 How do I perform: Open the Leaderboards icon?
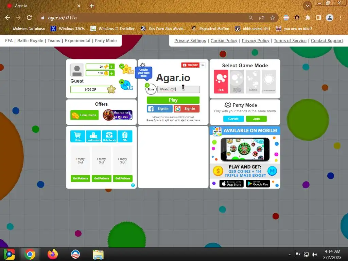93,136
